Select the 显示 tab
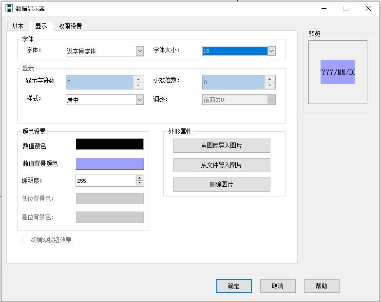The height and width of the screenshot is (302, 381). (41, 26)
